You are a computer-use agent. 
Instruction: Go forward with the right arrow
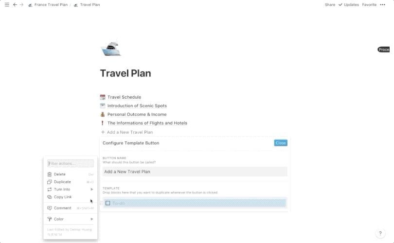[21, 5]
